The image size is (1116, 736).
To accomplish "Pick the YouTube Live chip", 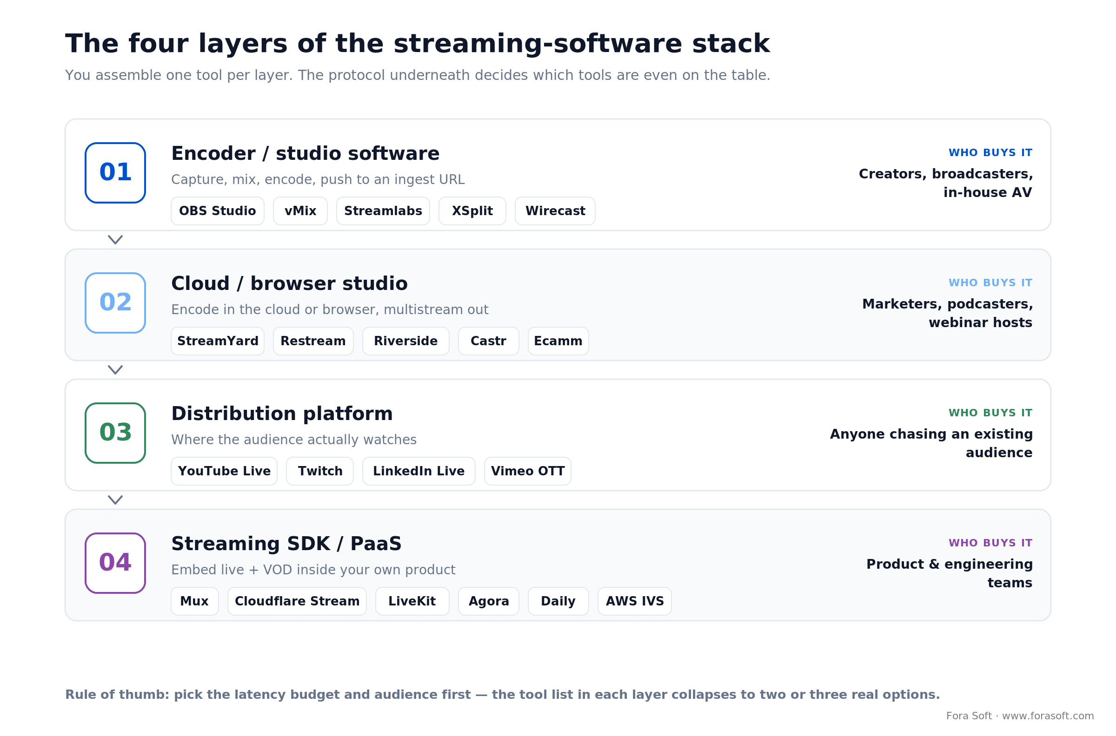I will click(224, 471).
